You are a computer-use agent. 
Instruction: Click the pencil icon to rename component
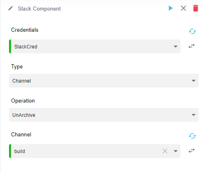pos(11,9)
